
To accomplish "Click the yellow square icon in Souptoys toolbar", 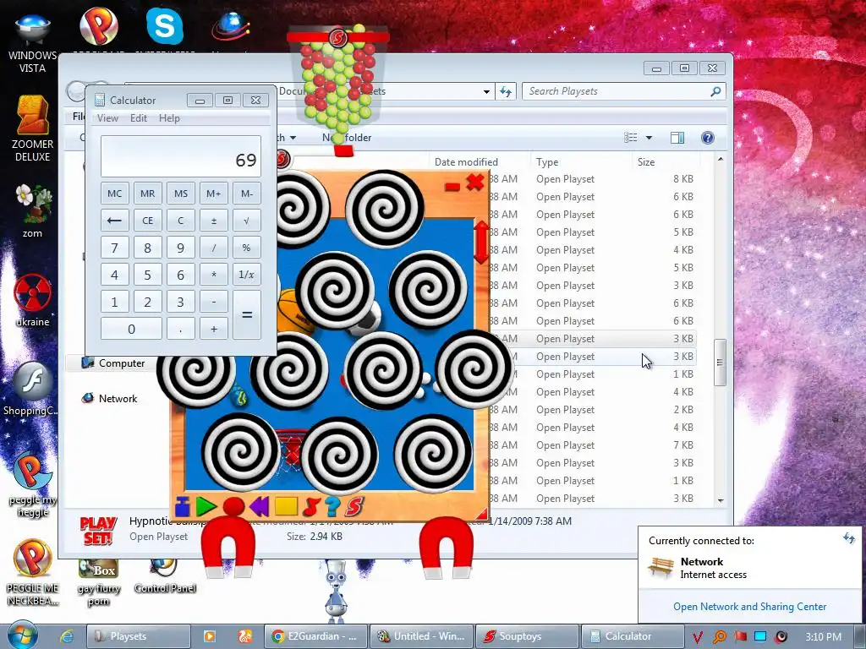I will coord(286,506).
